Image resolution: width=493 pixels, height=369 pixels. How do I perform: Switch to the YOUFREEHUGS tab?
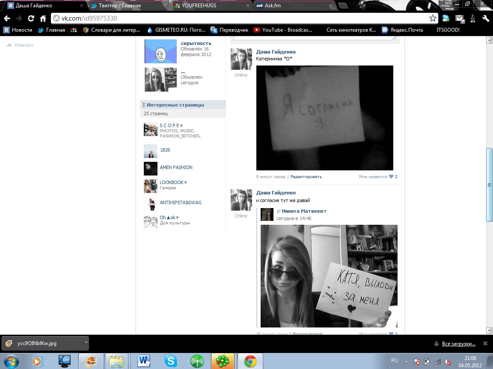(211, 5)
